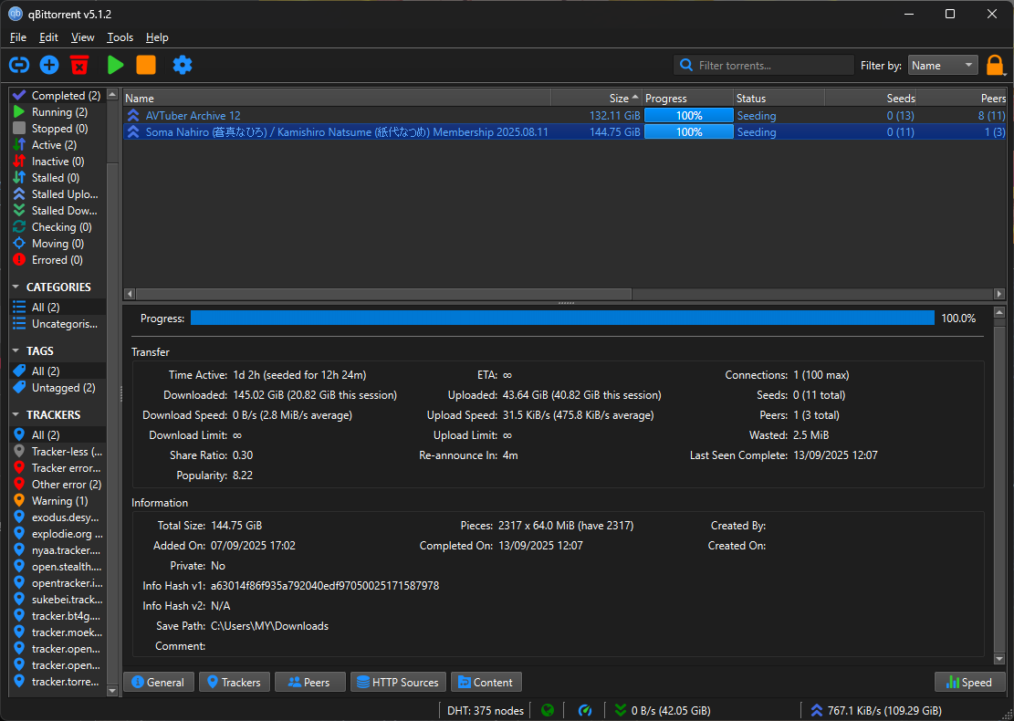1014x721 pixels.
Task: Click the AVTuber Archive 12 progress bar
Action: [x=689, y=116]
